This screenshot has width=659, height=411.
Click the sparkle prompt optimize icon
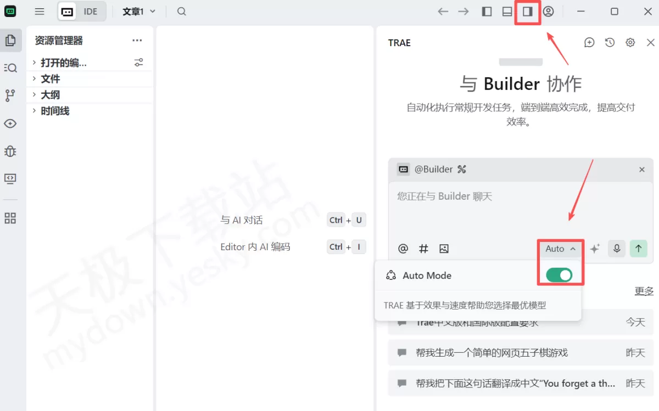click(595, 249)
